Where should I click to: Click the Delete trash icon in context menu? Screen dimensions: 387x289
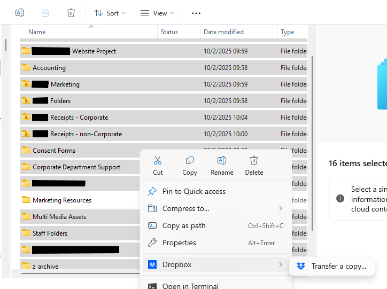click(x=254, y=161)
